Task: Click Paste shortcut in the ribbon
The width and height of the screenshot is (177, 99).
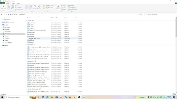Action: point(19,10)
